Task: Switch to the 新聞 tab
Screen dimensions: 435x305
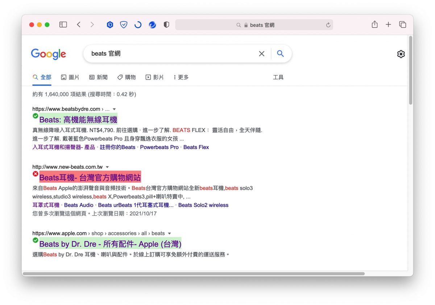Action: coord(98,77)
